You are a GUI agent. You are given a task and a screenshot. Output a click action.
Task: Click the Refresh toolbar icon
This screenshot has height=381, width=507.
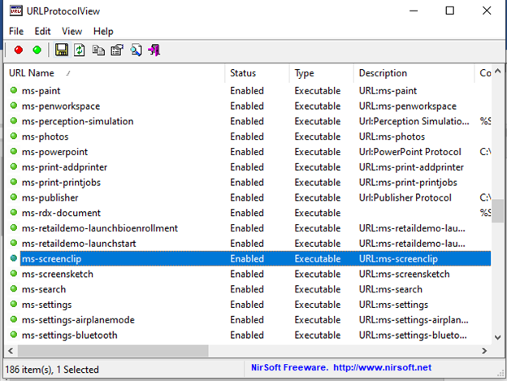pyautogui.click(x=80, y=50)
